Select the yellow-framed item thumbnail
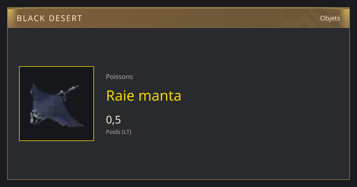The image size is (357, 187). click(57, 104)
